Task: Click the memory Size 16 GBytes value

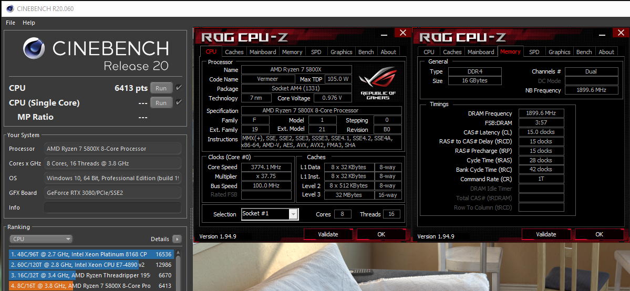Action: [474, 81]
